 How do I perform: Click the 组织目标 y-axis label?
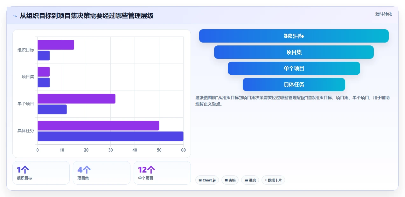tap(26, 50)
